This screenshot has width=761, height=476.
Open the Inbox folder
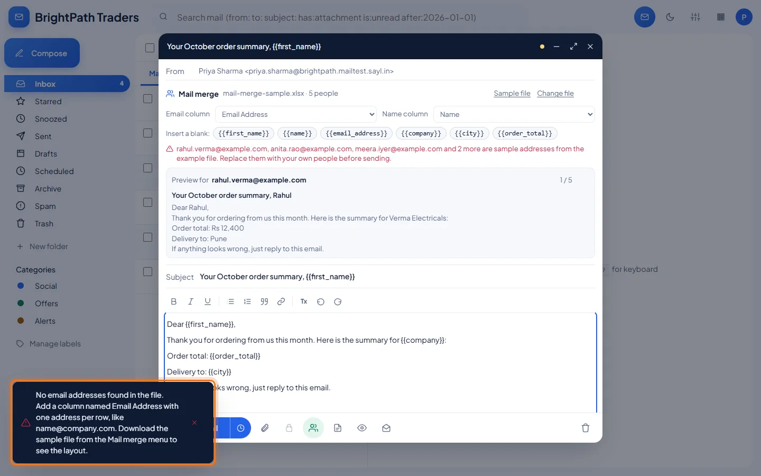67,84
